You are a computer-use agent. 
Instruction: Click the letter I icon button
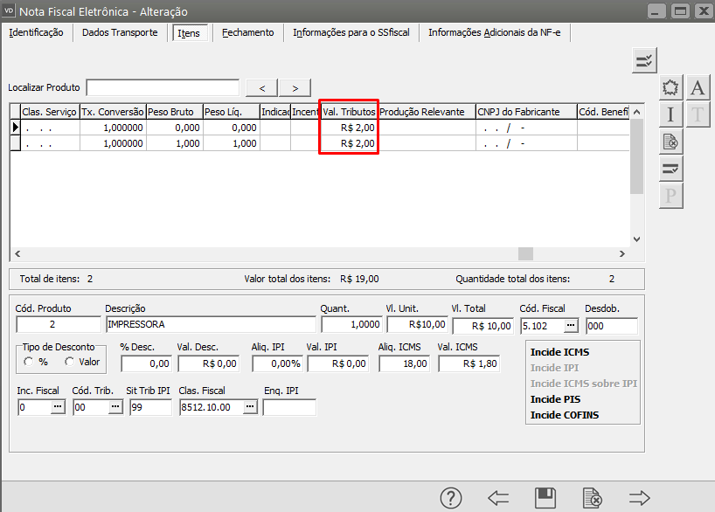tap(670, 114)
